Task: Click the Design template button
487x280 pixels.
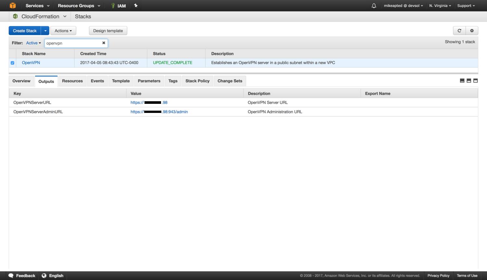Action: click(x=108, y=31)
